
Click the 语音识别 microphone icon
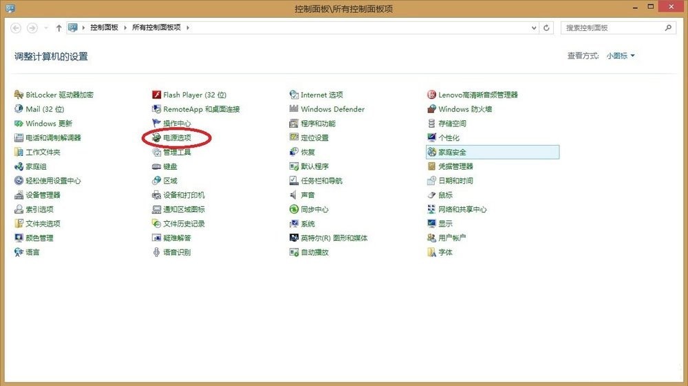tap(156, 252)
